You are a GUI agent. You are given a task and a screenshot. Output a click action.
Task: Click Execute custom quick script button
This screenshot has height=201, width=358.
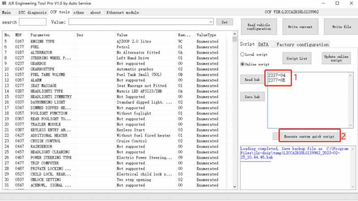[x=309, y=137]
